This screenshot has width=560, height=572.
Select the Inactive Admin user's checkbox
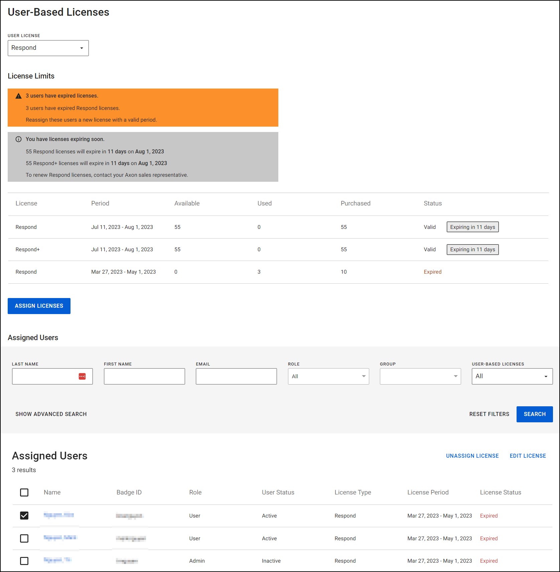tap(24, 561)
